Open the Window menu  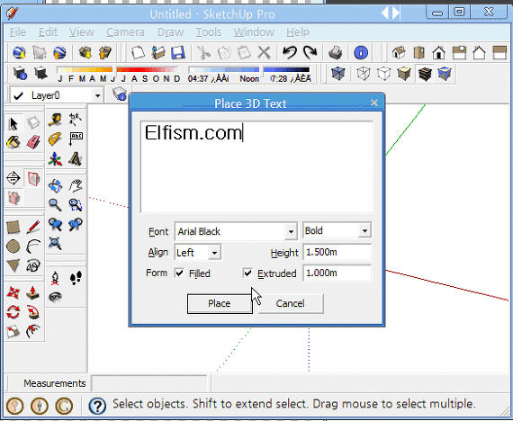point(254,32)
